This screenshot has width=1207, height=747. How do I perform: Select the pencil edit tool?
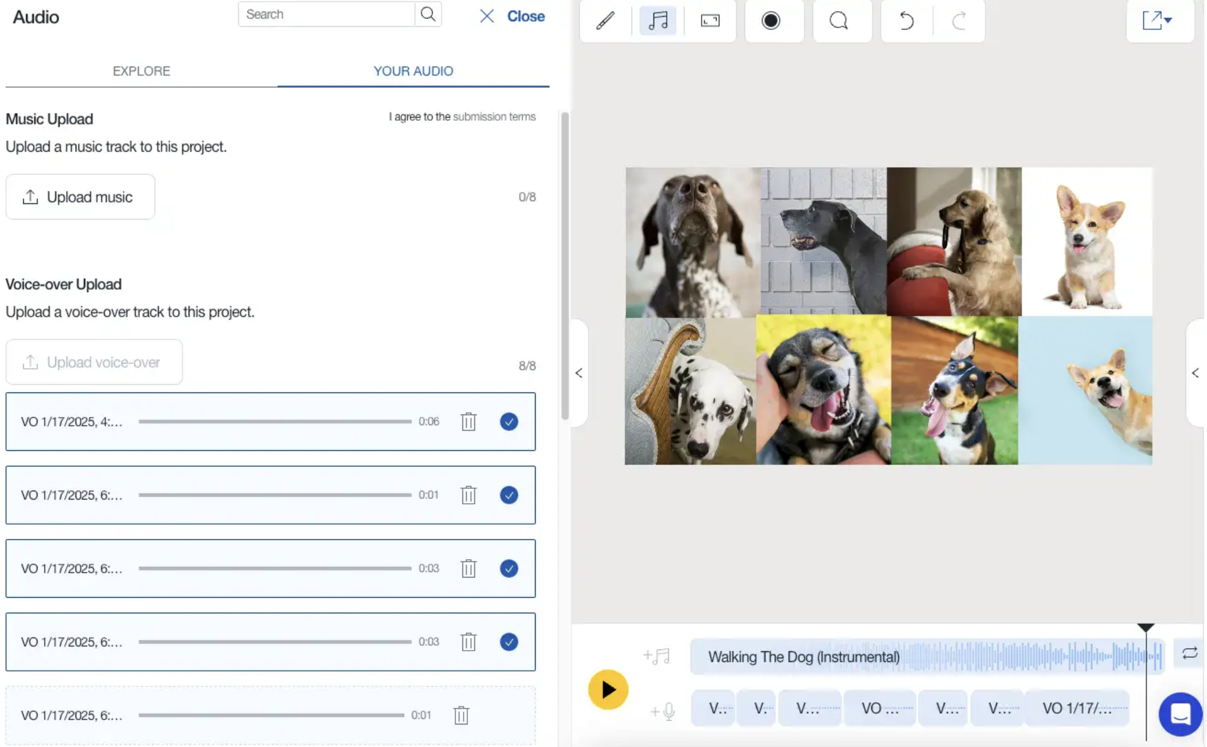[x=605, y=21]
